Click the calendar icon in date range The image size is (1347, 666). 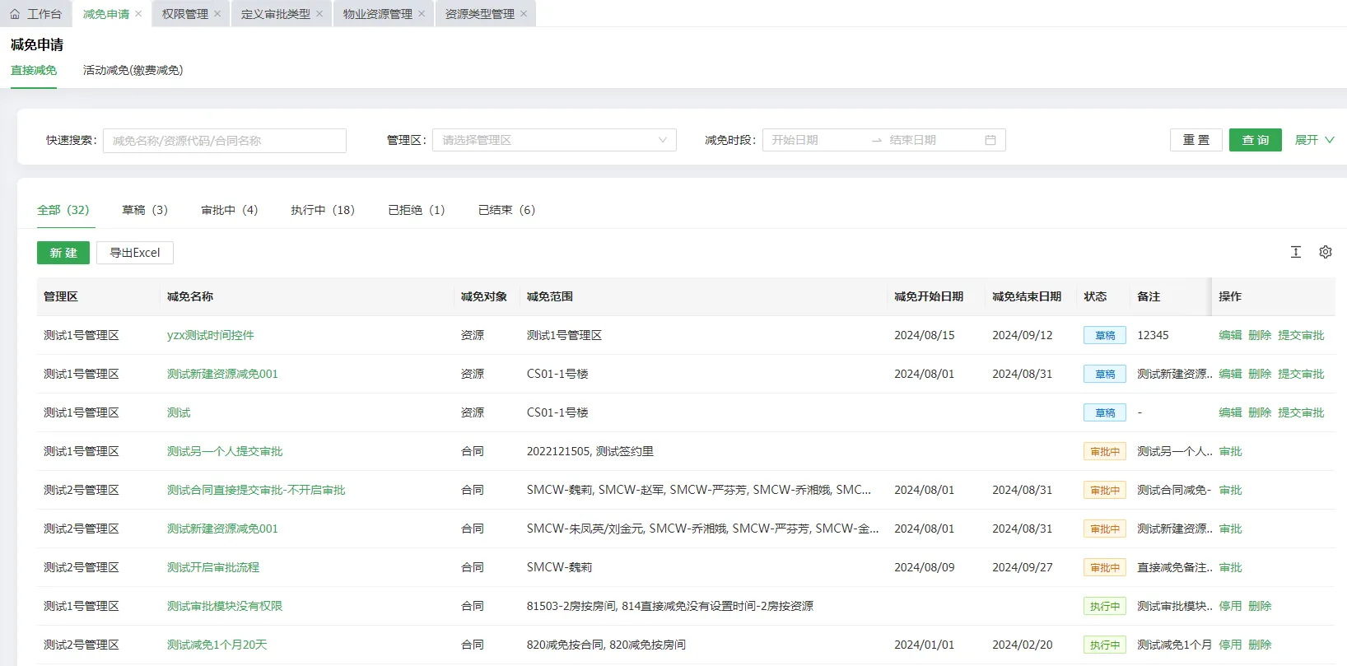[x=990, y=140]
